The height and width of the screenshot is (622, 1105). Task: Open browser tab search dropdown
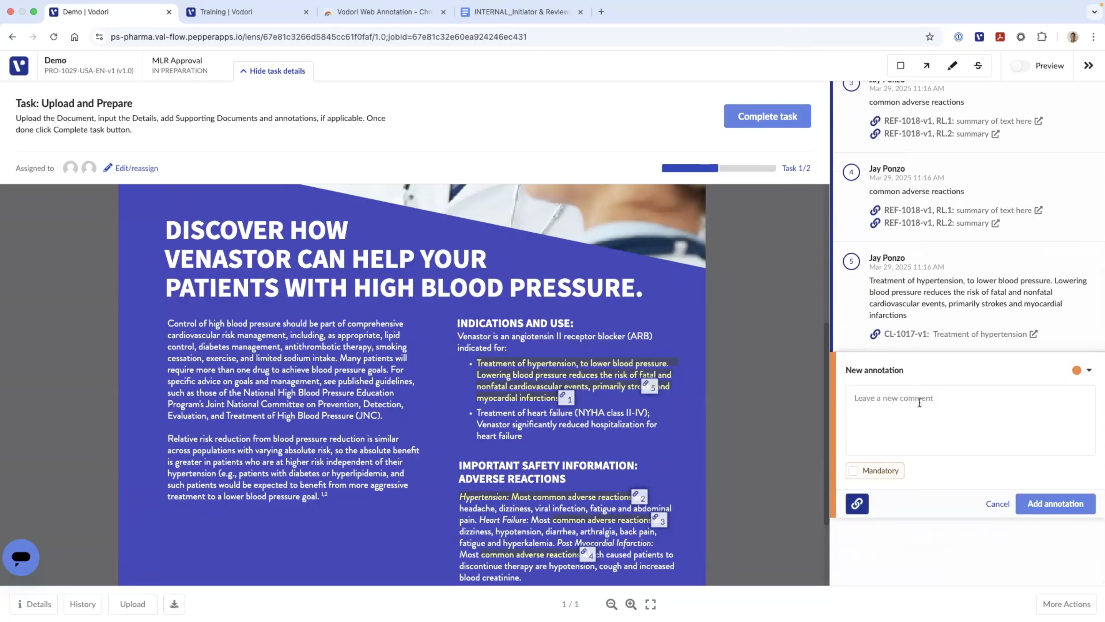point(1094,12)
